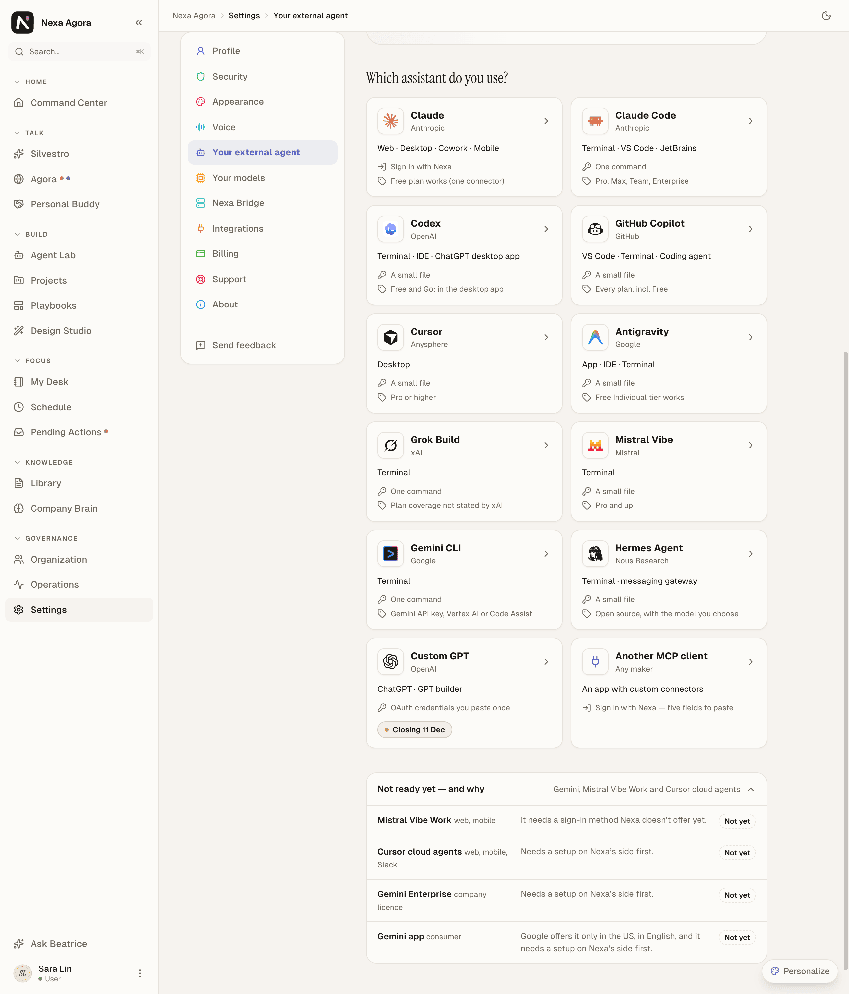Open Ask Beatrice
Image resolution: width=849 pixels, height=994 pixels.
[x=79, y=944]
